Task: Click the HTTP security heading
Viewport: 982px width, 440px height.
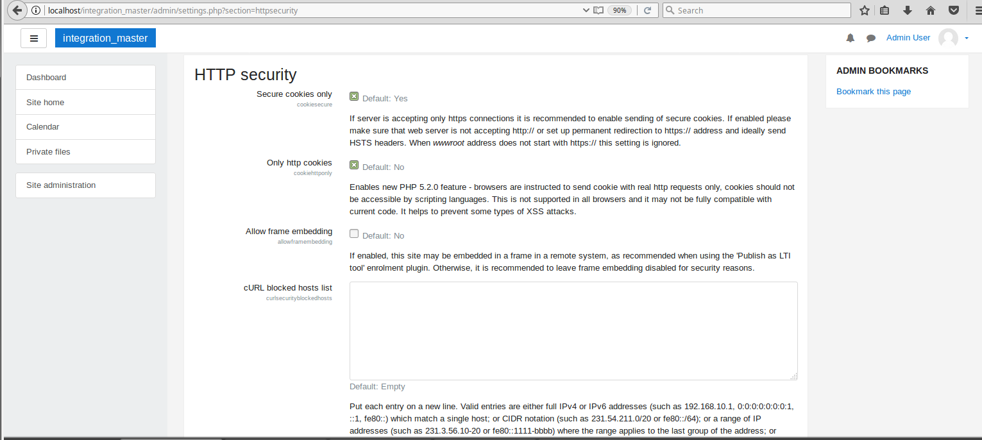Action: coord(246,74)
